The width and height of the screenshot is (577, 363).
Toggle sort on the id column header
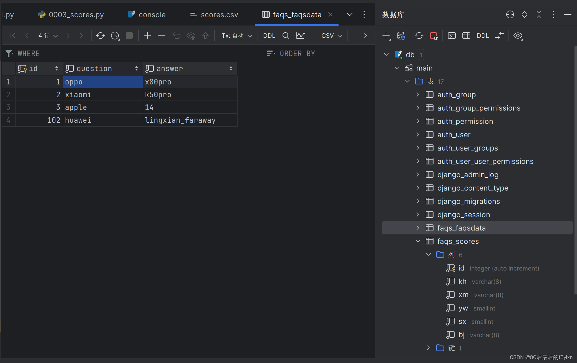tap(57, 68)
